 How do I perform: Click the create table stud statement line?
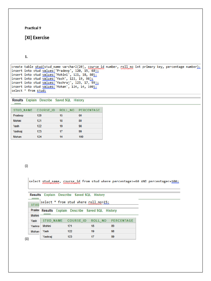[106, 67]
